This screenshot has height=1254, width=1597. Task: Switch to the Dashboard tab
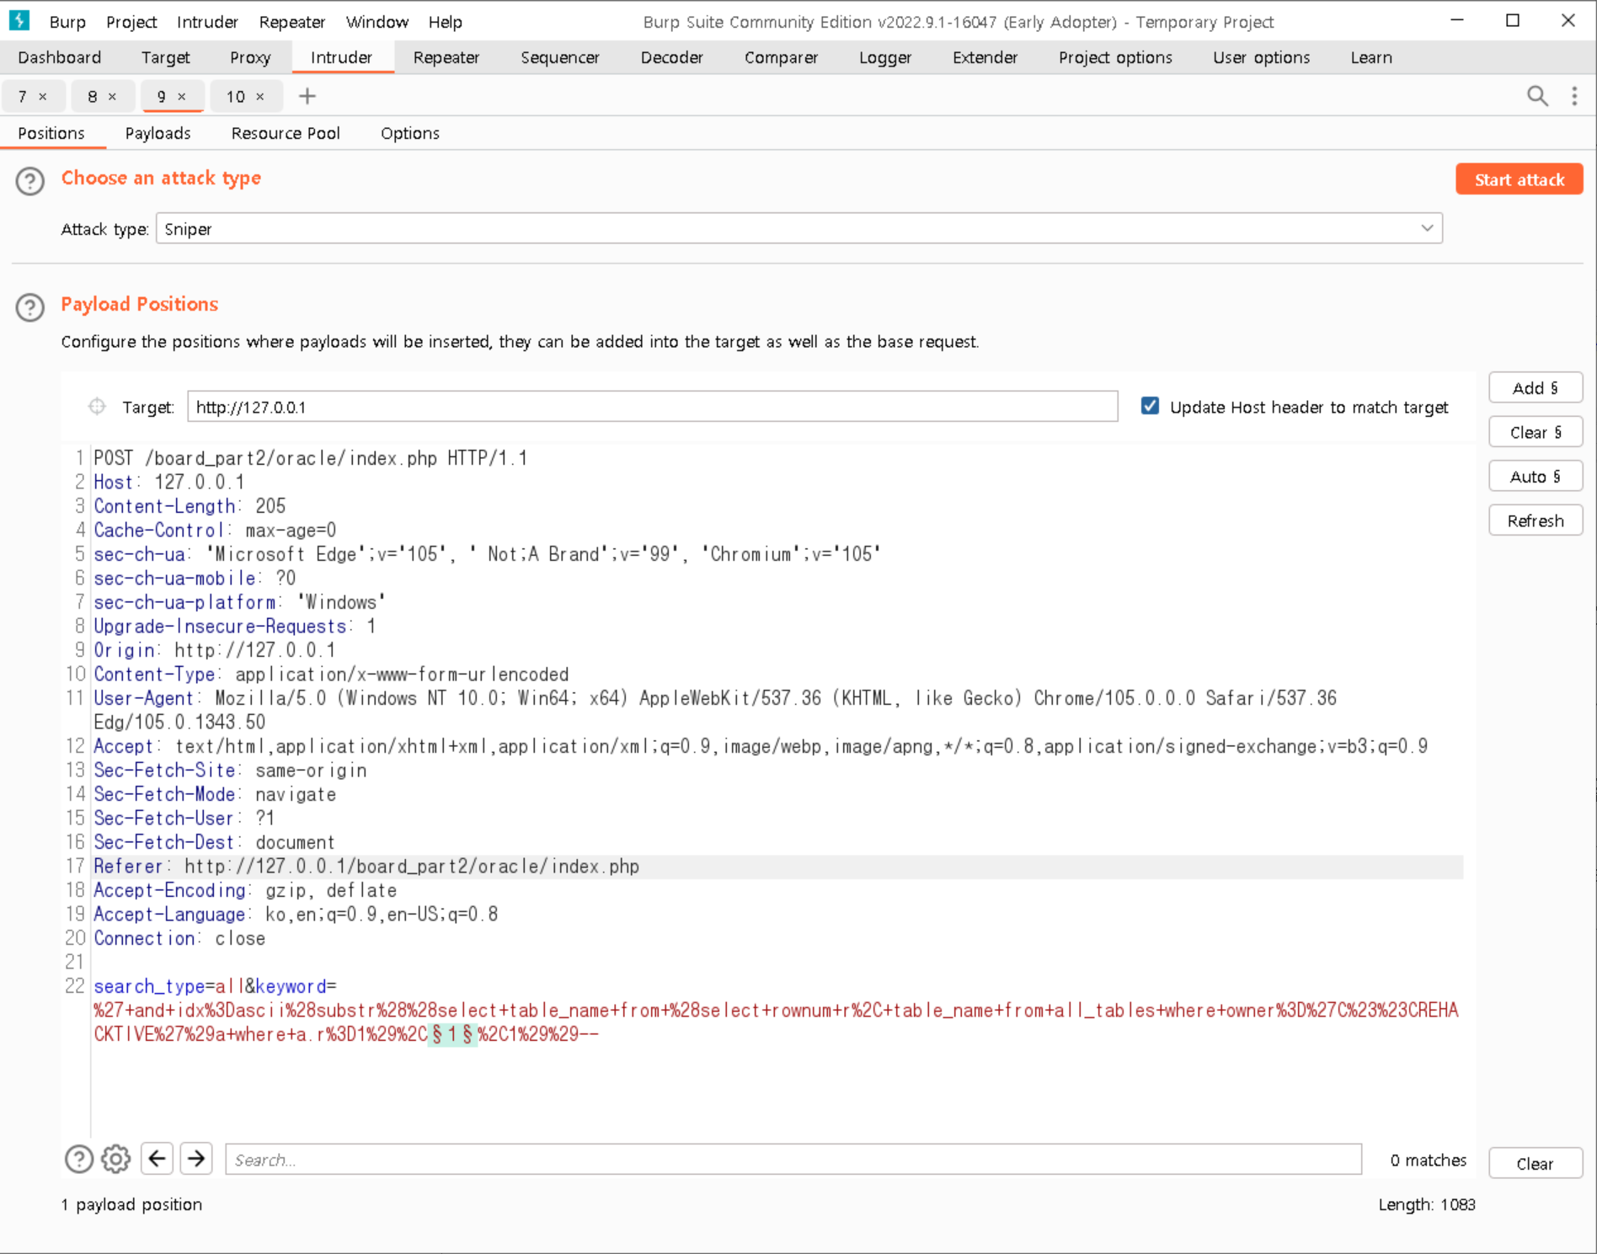click(60, 57)
